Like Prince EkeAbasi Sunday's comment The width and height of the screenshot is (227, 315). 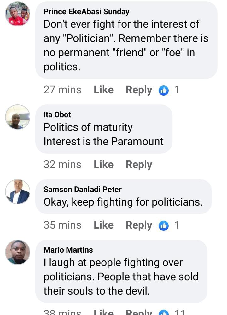pos(103,90)
